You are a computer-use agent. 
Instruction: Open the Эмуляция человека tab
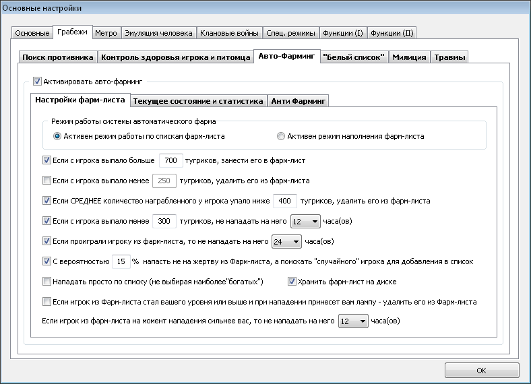point(158,33)
